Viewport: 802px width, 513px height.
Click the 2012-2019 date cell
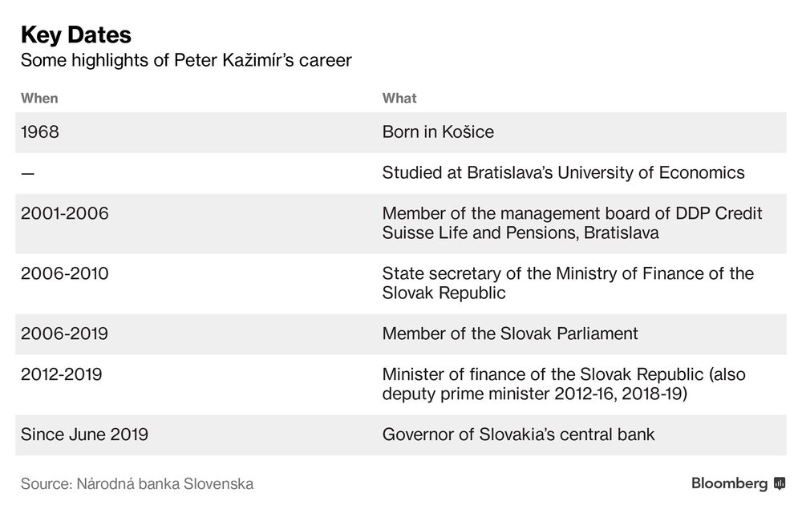pyautogui.click(x=62, y=374)
